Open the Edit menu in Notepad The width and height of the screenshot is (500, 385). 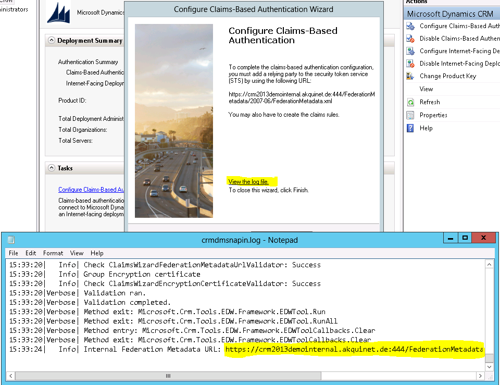click(30, 253)
